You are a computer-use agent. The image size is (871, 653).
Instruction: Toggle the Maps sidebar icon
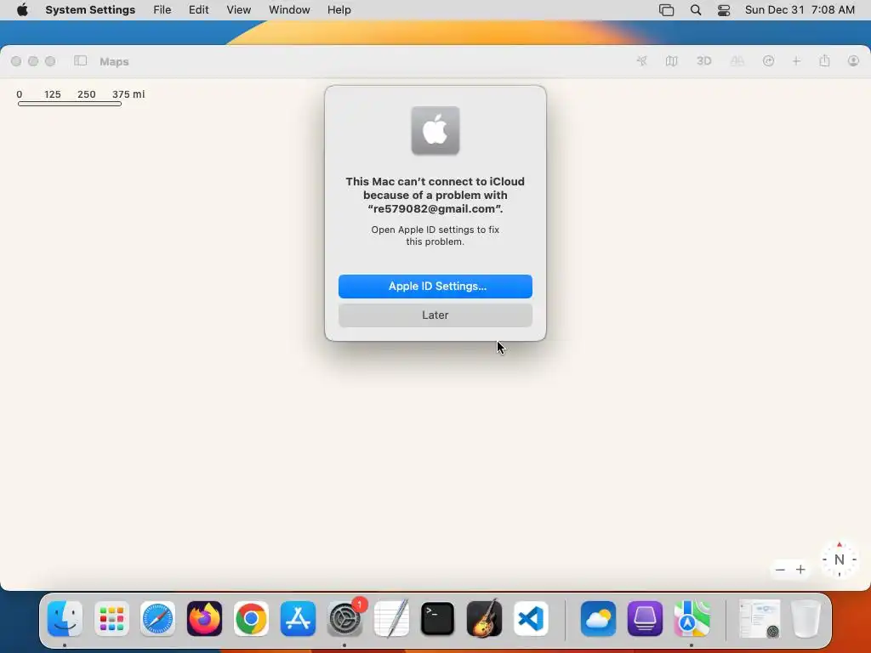tap(81, 61)
